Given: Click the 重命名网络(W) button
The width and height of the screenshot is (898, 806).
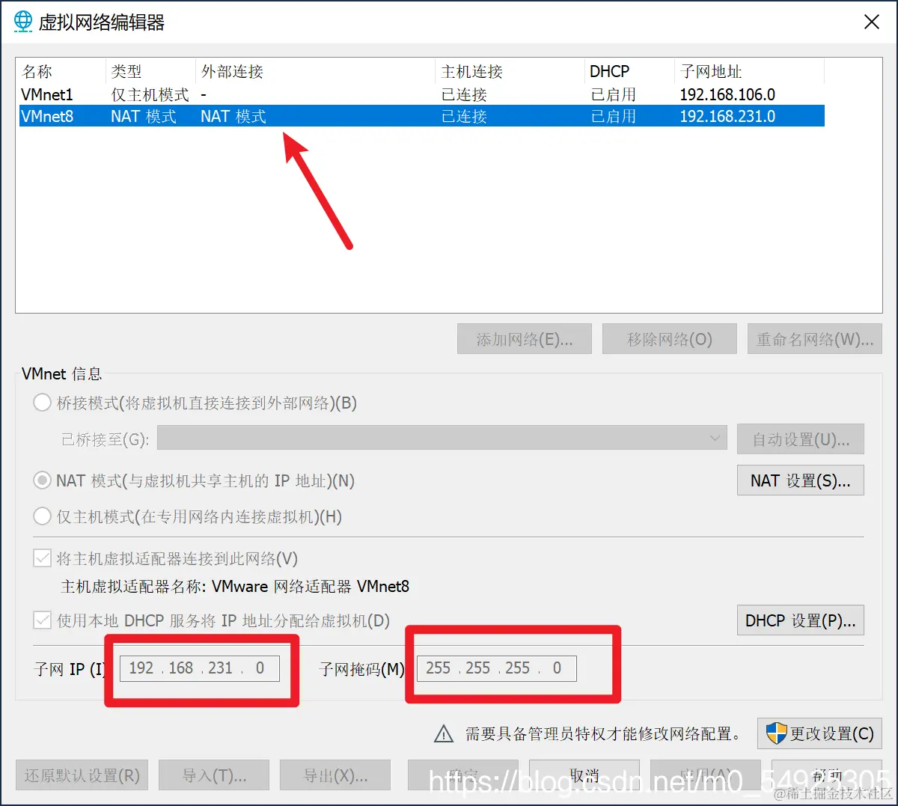Looking at the screenshot, I should click(814, 339).
